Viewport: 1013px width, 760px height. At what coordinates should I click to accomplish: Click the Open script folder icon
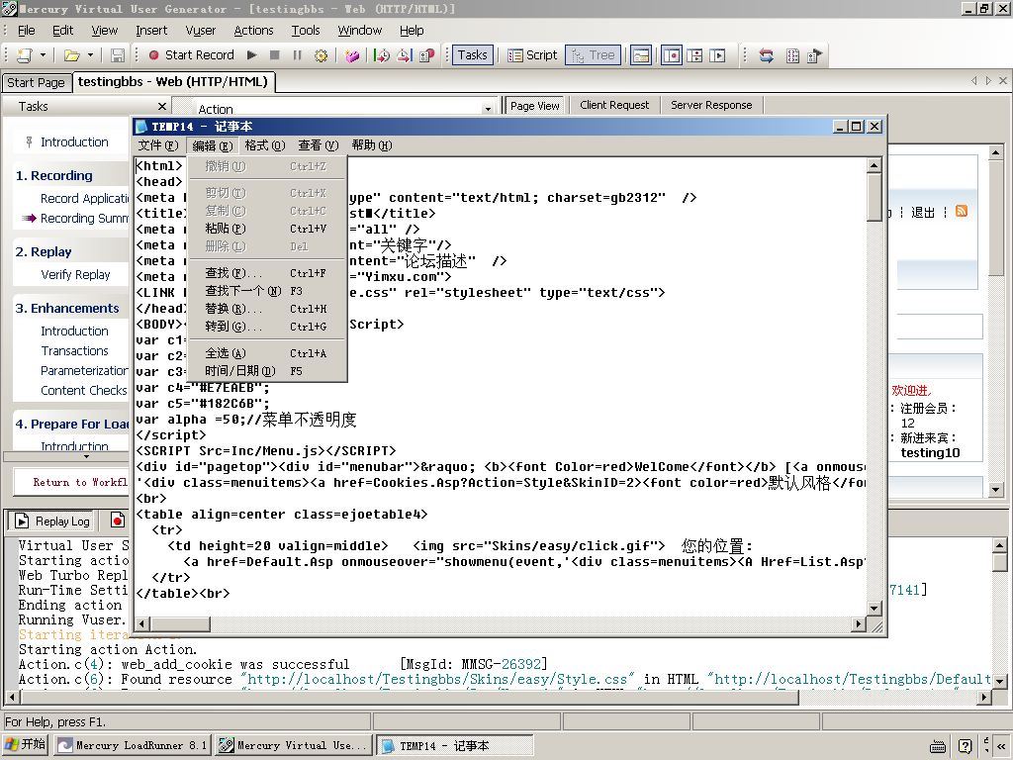point(71,55)
